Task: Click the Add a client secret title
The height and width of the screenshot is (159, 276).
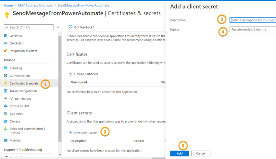Action: pos(194,6)
